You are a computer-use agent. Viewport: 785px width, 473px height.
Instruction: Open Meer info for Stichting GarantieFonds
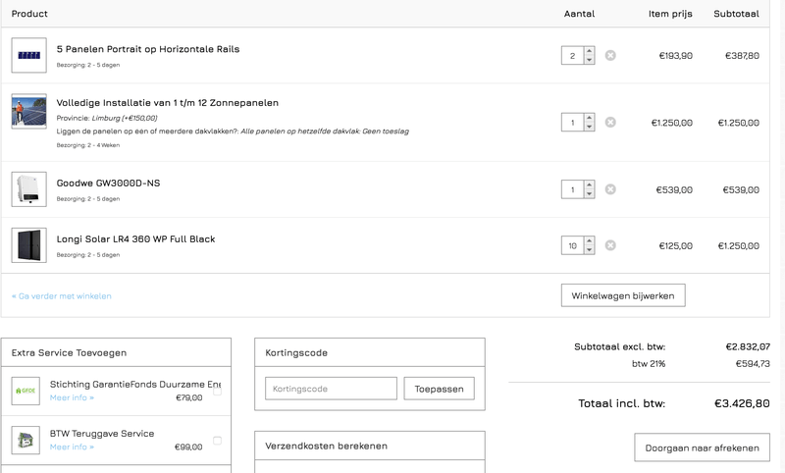click(72, 397)
